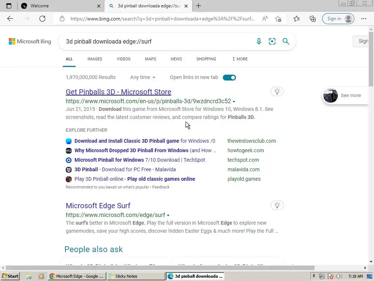Expand options arrow beside edge/surf URL

pyautogui.click(x=168, y=215)
